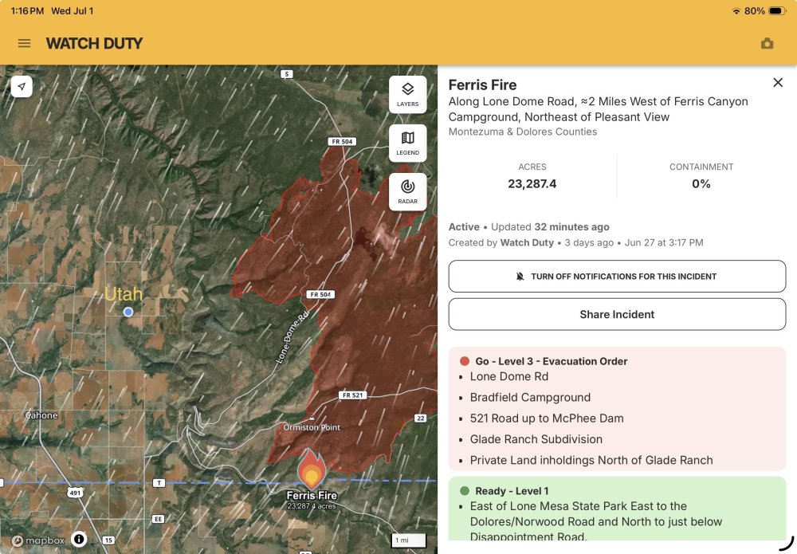Select '521 Road up to McPhee Dam'
The image size is (797, 554).
click(547, 418)
